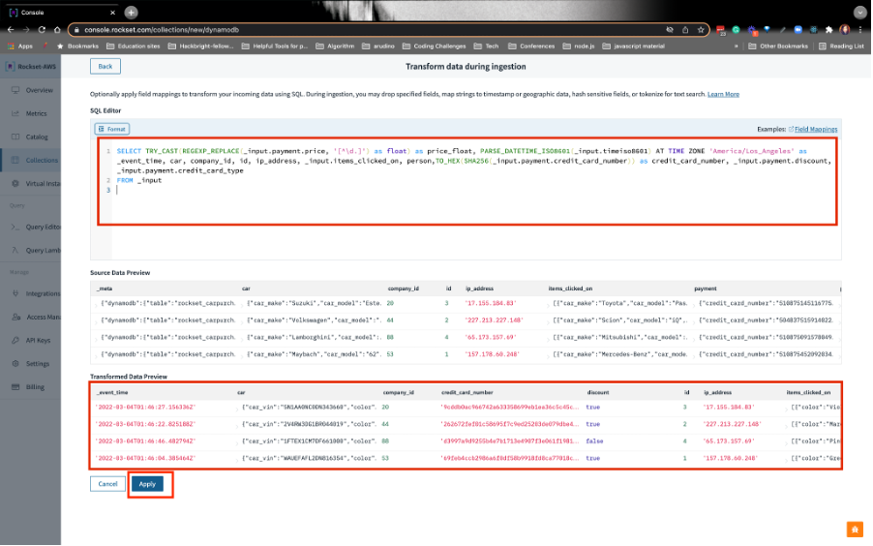Expand transformed row items_clicked_on for id 3
This screenshot has width=873, height=546.
786,408
